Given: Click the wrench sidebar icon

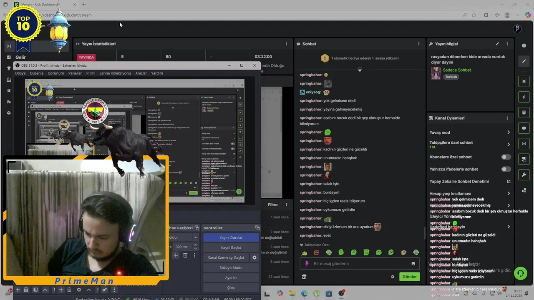Looking at the screenshot, I should 524,175.
